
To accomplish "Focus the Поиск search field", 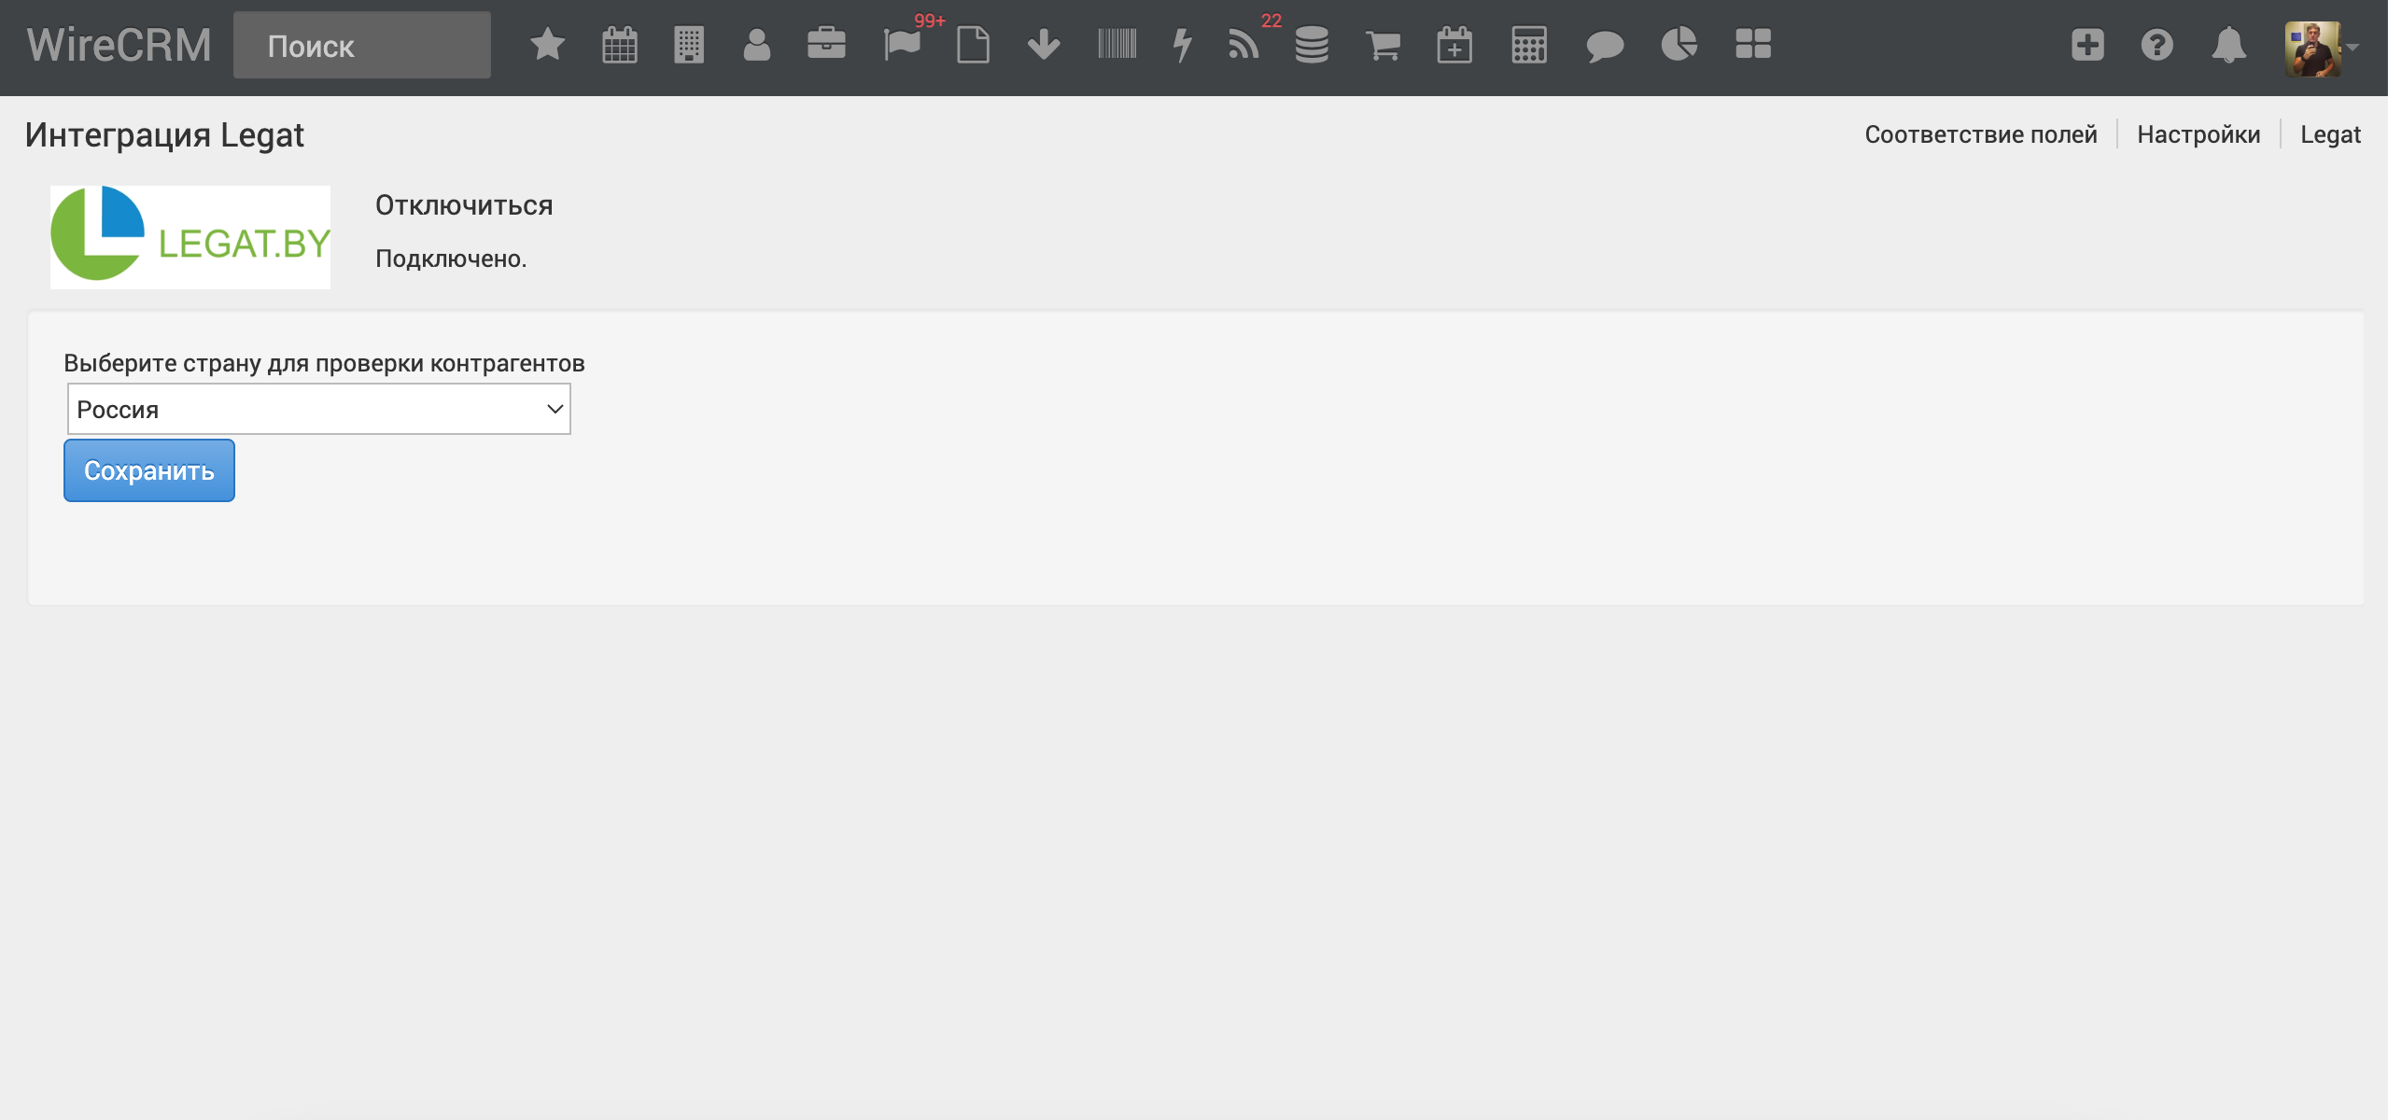I will click(362, 45).
